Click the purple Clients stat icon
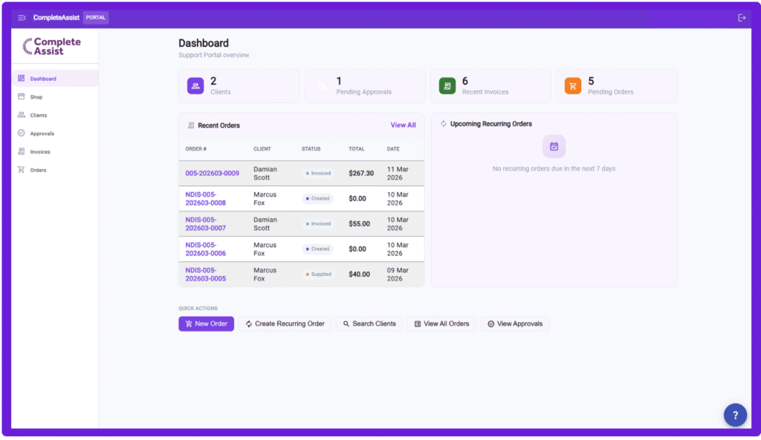Screen dimensions: 761x440 coord(195,86)
